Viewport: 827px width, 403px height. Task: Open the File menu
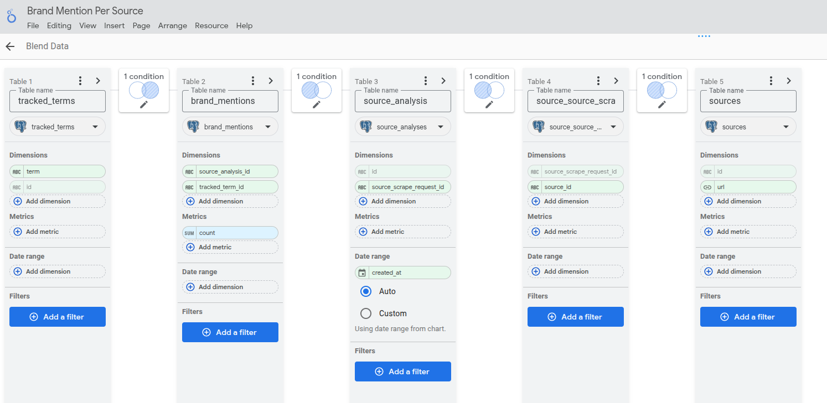[33, 25]
